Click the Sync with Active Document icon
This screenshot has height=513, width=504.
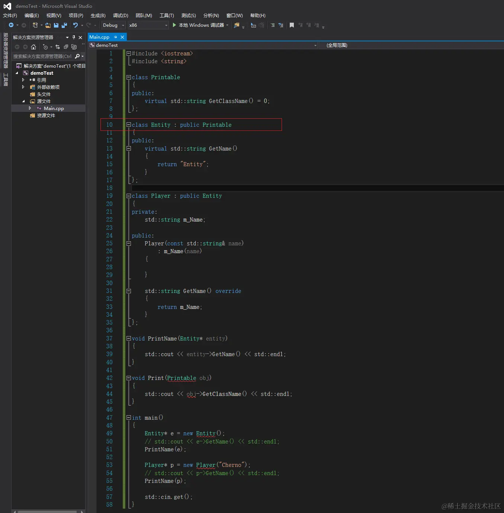[57, 47]
